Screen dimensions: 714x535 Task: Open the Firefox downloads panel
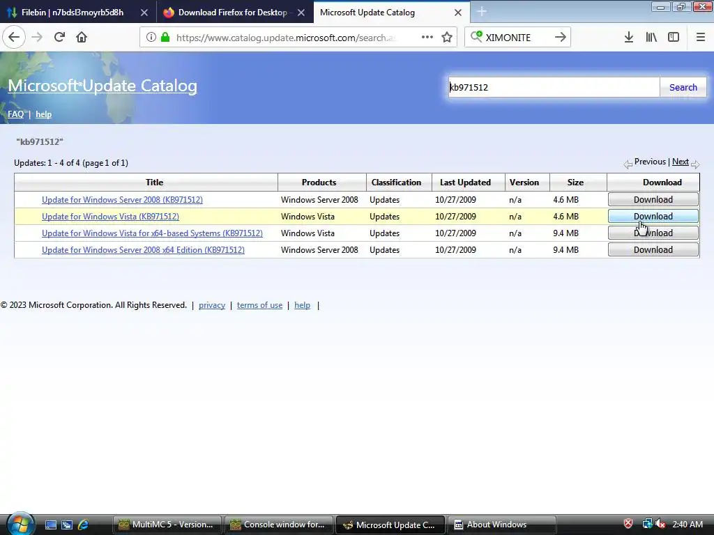click(629, 38)
